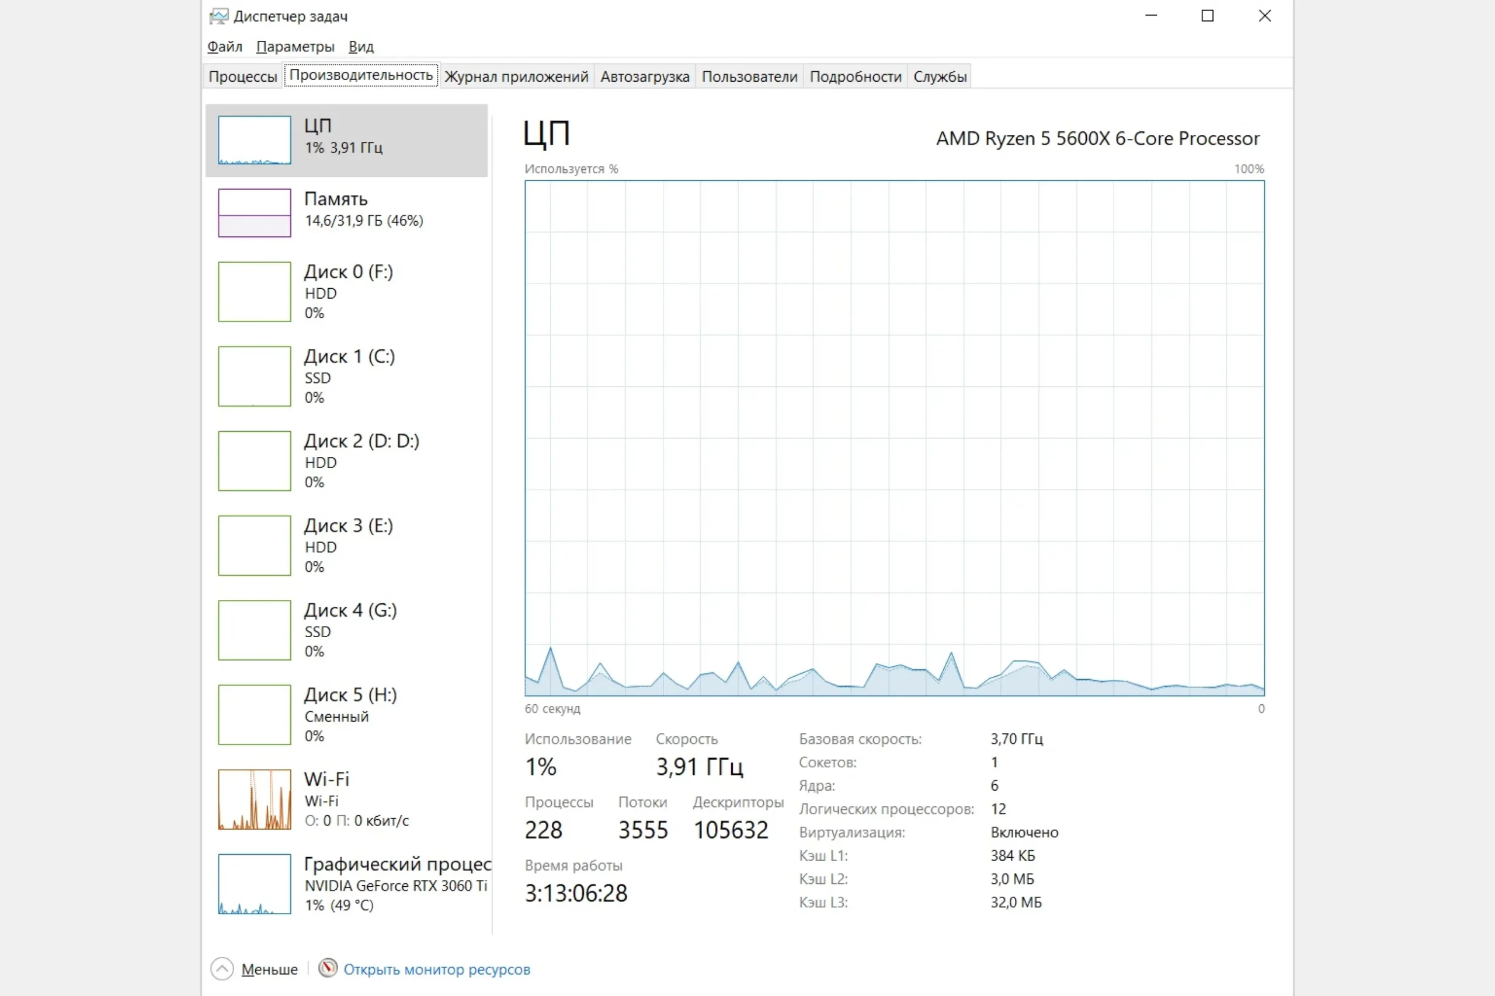Switch to the Процессы tab
The height and width of the screenshot is (996, 1495).
tap(243, 76)
